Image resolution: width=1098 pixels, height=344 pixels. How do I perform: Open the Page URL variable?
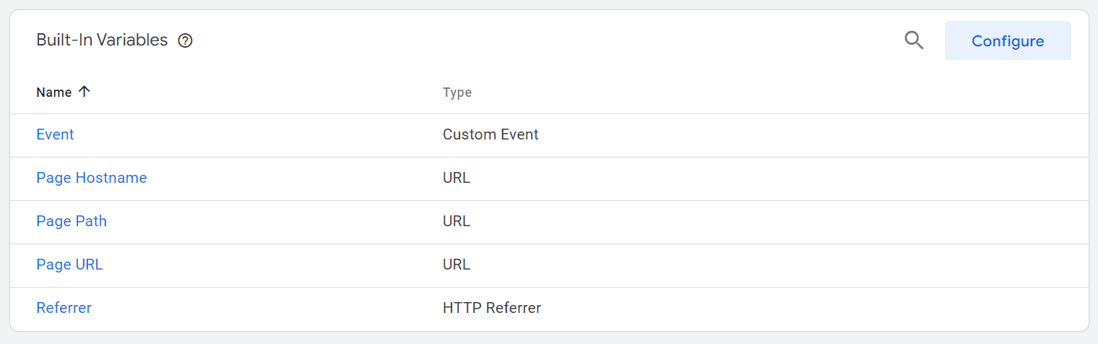tap(69, 265)
